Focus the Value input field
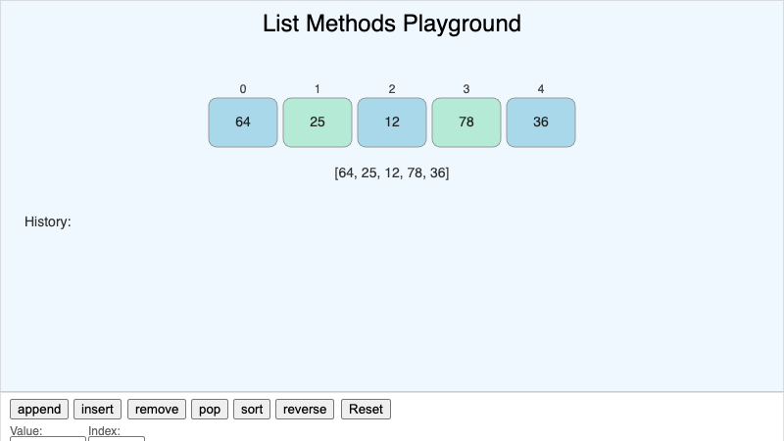Image resolution: width=784 pixels, height=441 pixels. coord(47,438)
